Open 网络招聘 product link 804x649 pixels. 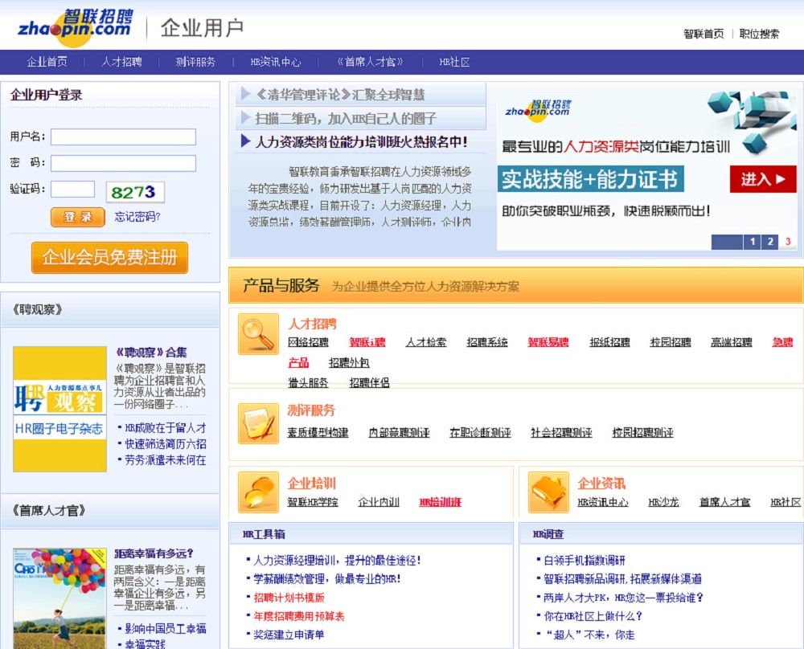308,342
